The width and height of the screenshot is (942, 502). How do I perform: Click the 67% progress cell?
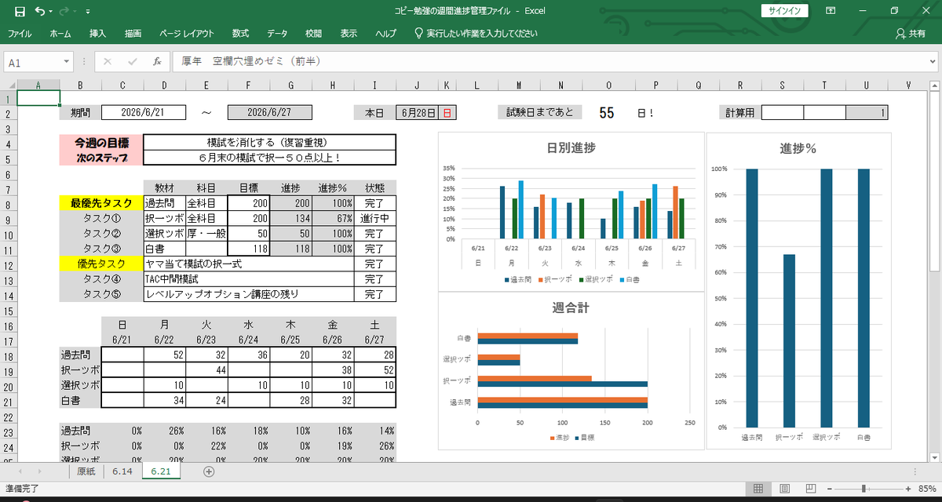(x=333, y=218)
